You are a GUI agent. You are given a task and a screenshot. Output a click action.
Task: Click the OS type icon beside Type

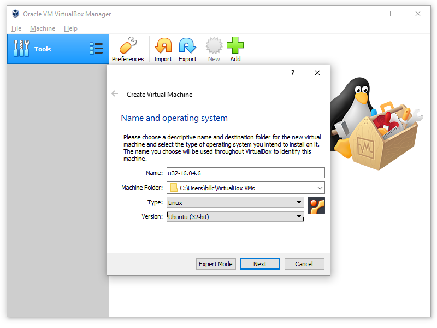pos(316,206)
